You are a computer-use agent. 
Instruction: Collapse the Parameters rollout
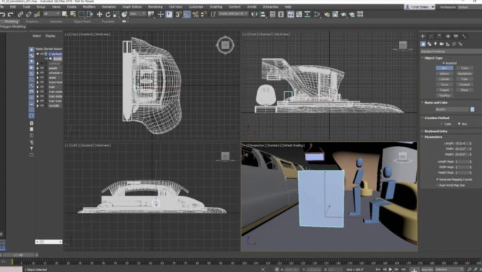(x=433, y=137)
